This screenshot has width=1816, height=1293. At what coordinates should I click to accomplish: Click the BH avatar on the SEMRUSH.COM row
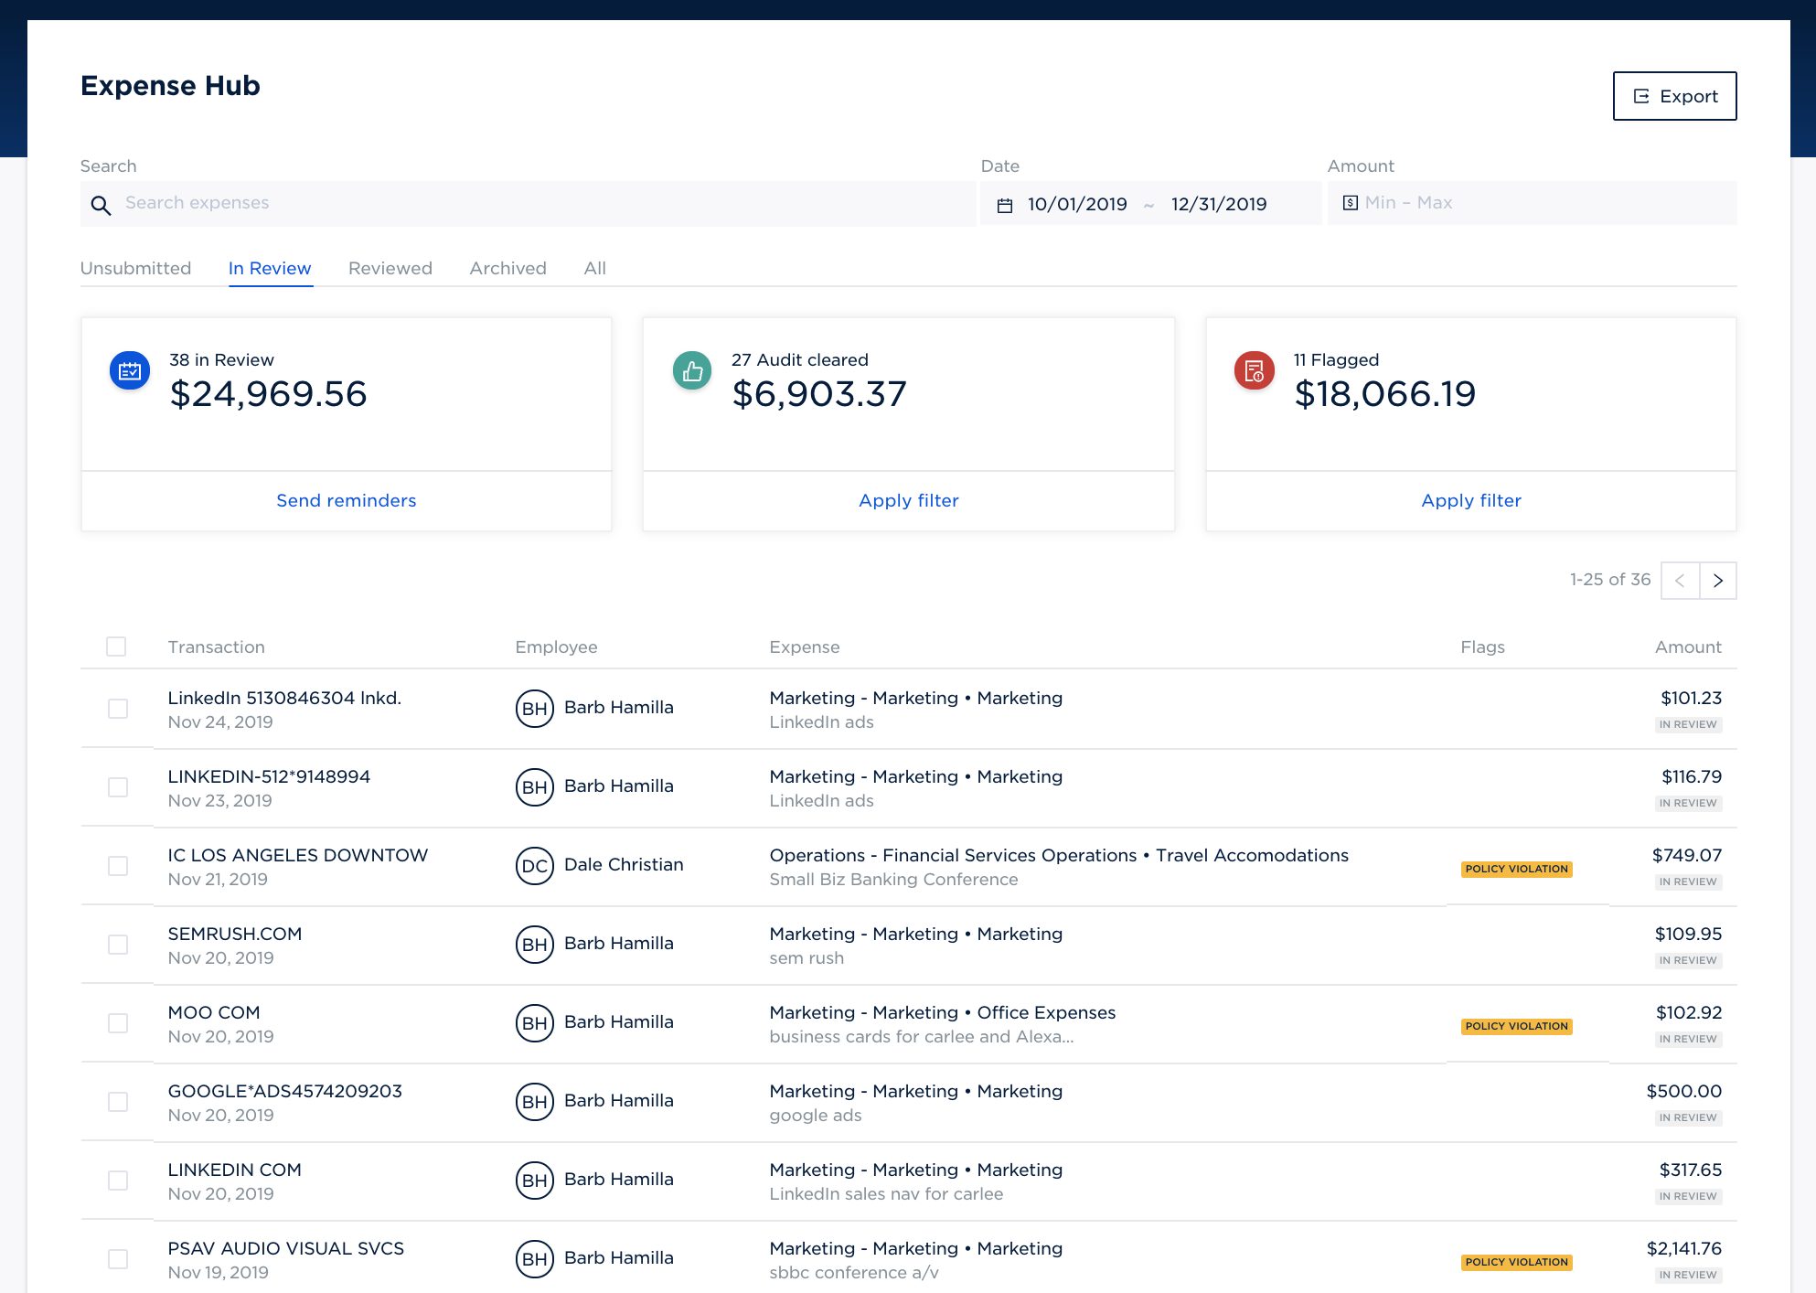click(534, 945)
